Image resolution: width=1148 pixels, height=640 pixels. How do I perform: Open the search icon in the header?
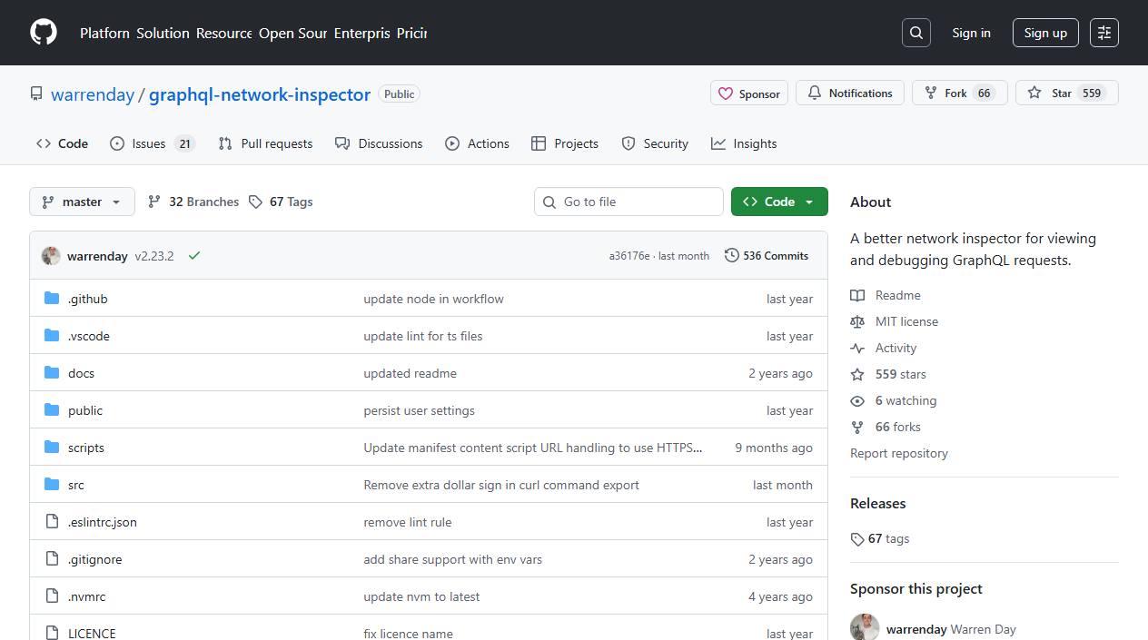[x=915, y=32]
